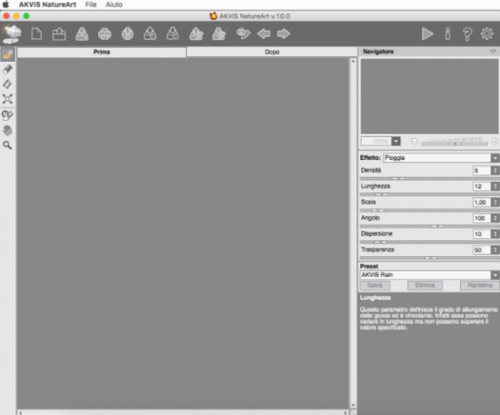
Task: Open the Preset dropdown showing AKVIS Rain
Action: pos(429,275)
